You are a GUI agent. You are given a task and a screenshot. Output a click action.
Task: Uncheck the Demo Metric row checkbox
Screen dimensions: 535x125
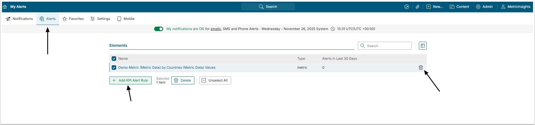[114, 68]
